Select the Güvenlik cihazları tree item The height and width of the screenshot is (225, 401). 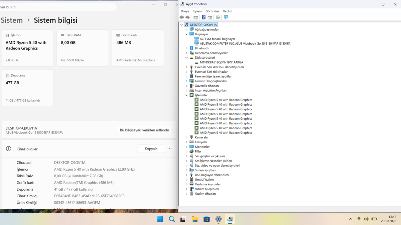pos(207,86)
